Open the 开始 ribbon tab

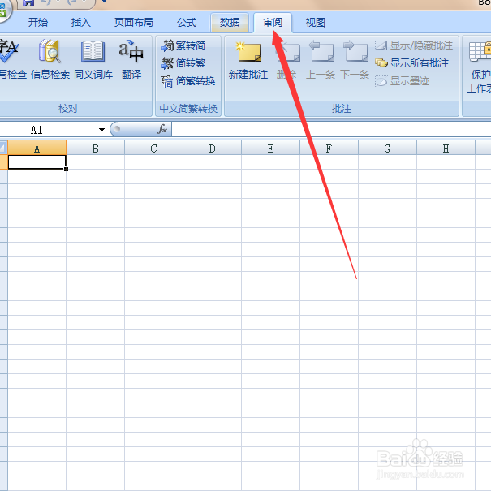pyautogui.click(x=38, y=23)
